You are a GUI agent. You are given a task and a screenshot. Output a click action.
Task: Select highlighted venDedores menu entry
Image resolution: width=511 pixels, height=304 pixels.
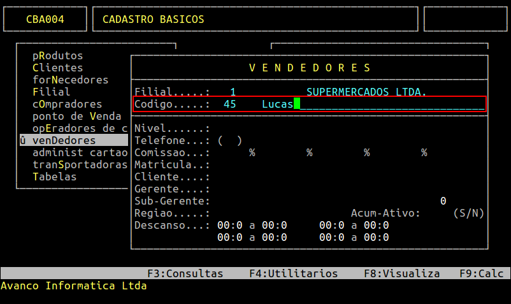74,140
